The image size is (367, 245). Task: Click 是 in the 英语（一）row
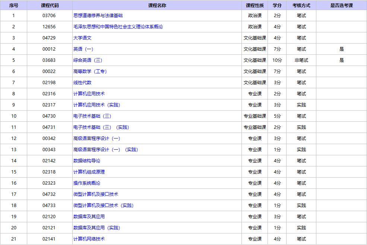[x=342, y=49]
